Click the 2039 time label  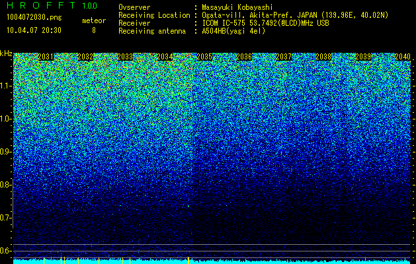pos(363,57)
